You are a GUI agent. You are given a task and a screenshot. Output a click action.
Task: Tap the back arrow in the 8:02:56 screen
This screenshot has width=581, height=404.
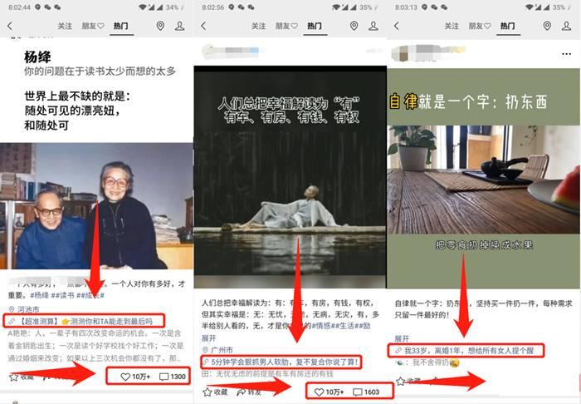(203, 26)
